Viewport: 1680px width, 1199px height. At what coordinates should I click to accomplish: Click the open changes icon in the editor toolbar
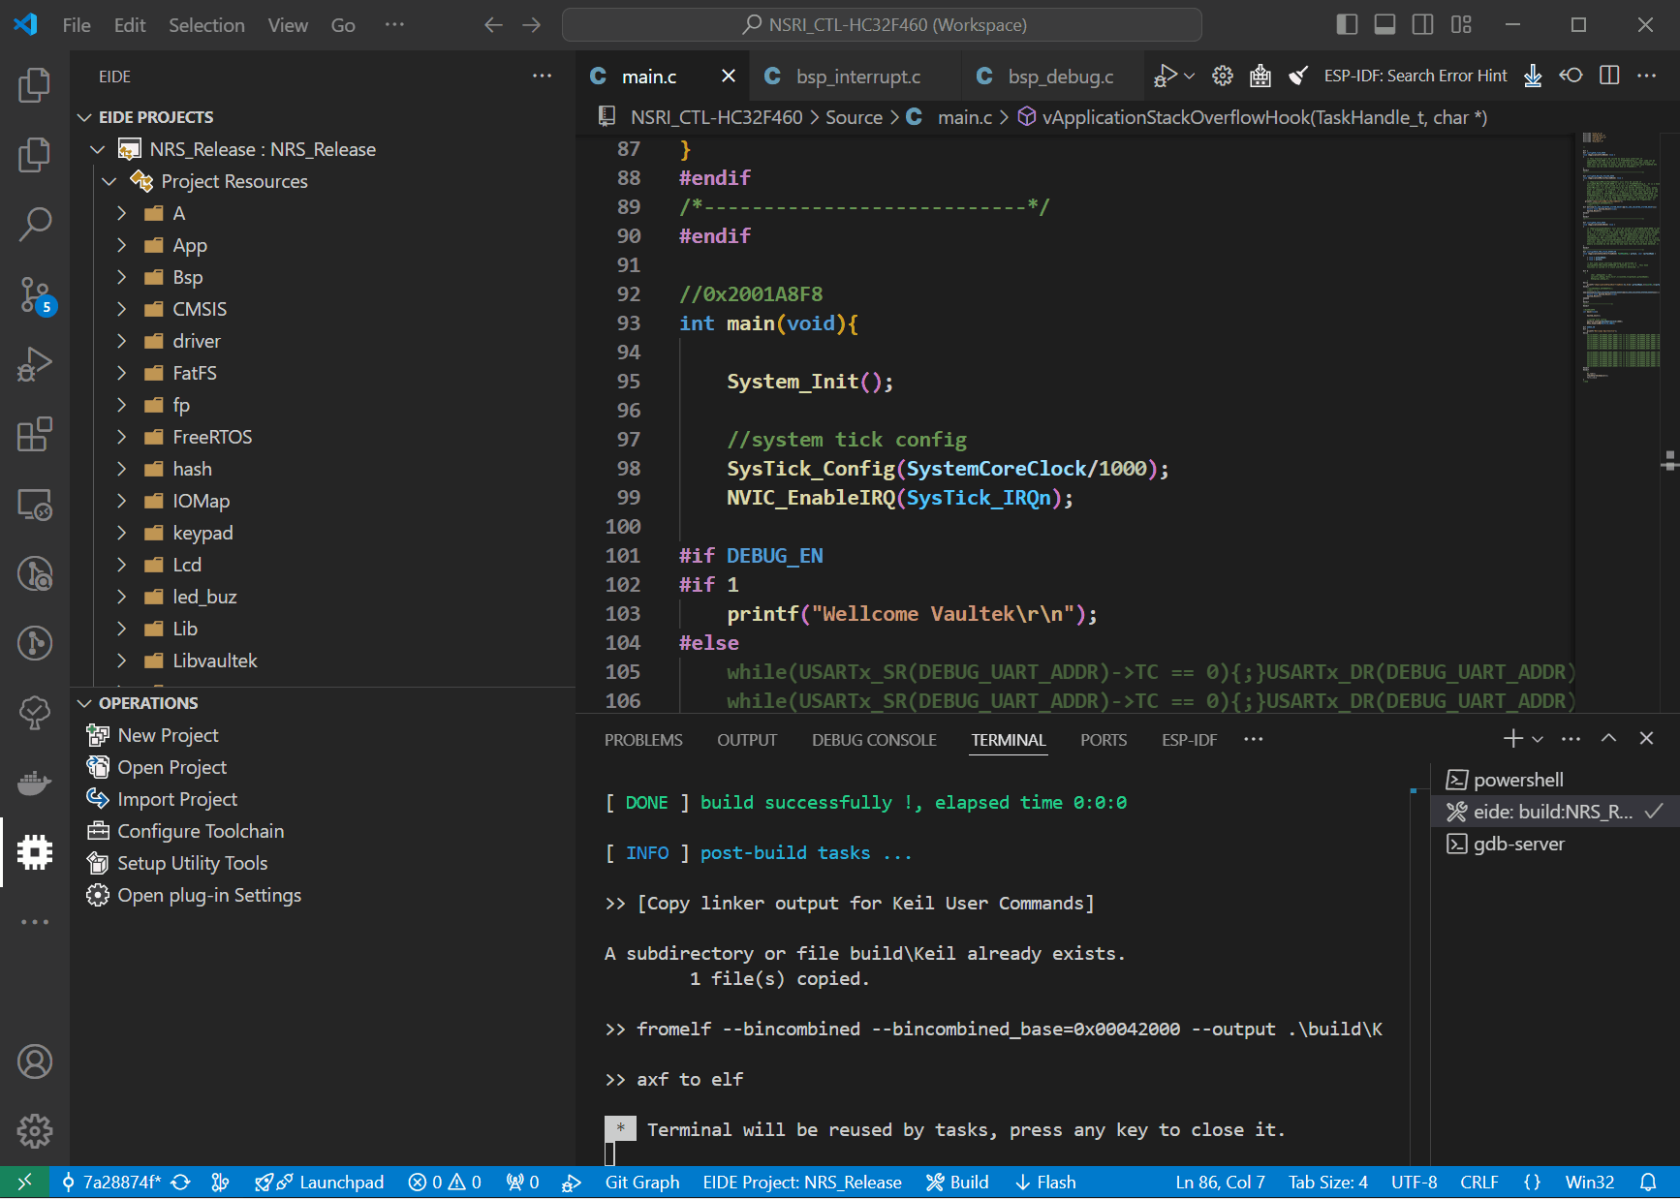[x=1571, y=76]
